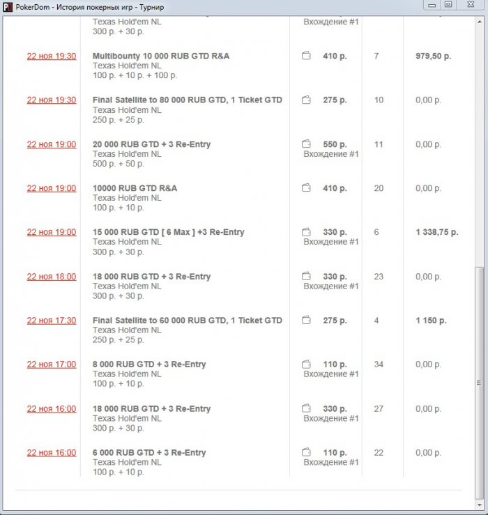This screenshot has height=515, width=488.
Task: Click the PokerDom app icon in title bar
Action: 8,5
